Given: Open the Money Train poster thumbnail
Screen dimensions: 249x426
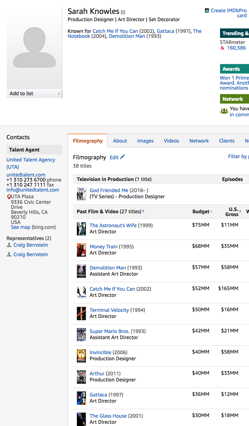Looking at the screenshot, I should coord(81,250).
